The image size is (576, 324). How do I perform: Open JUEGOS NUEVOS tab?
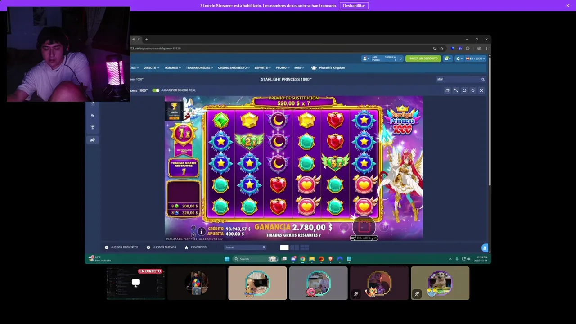[162, 247]
